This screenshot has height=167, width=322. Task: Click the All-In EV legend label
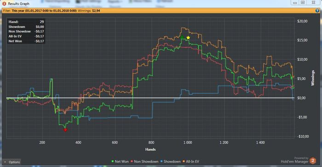point(192,161)
